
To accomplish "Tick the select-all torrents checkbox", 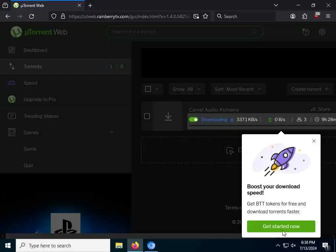I will (148, 89).
